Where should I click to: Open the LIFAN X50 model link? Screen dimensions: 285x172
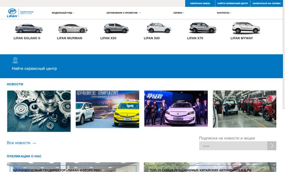pyautogui.click(x=108, y=38)
